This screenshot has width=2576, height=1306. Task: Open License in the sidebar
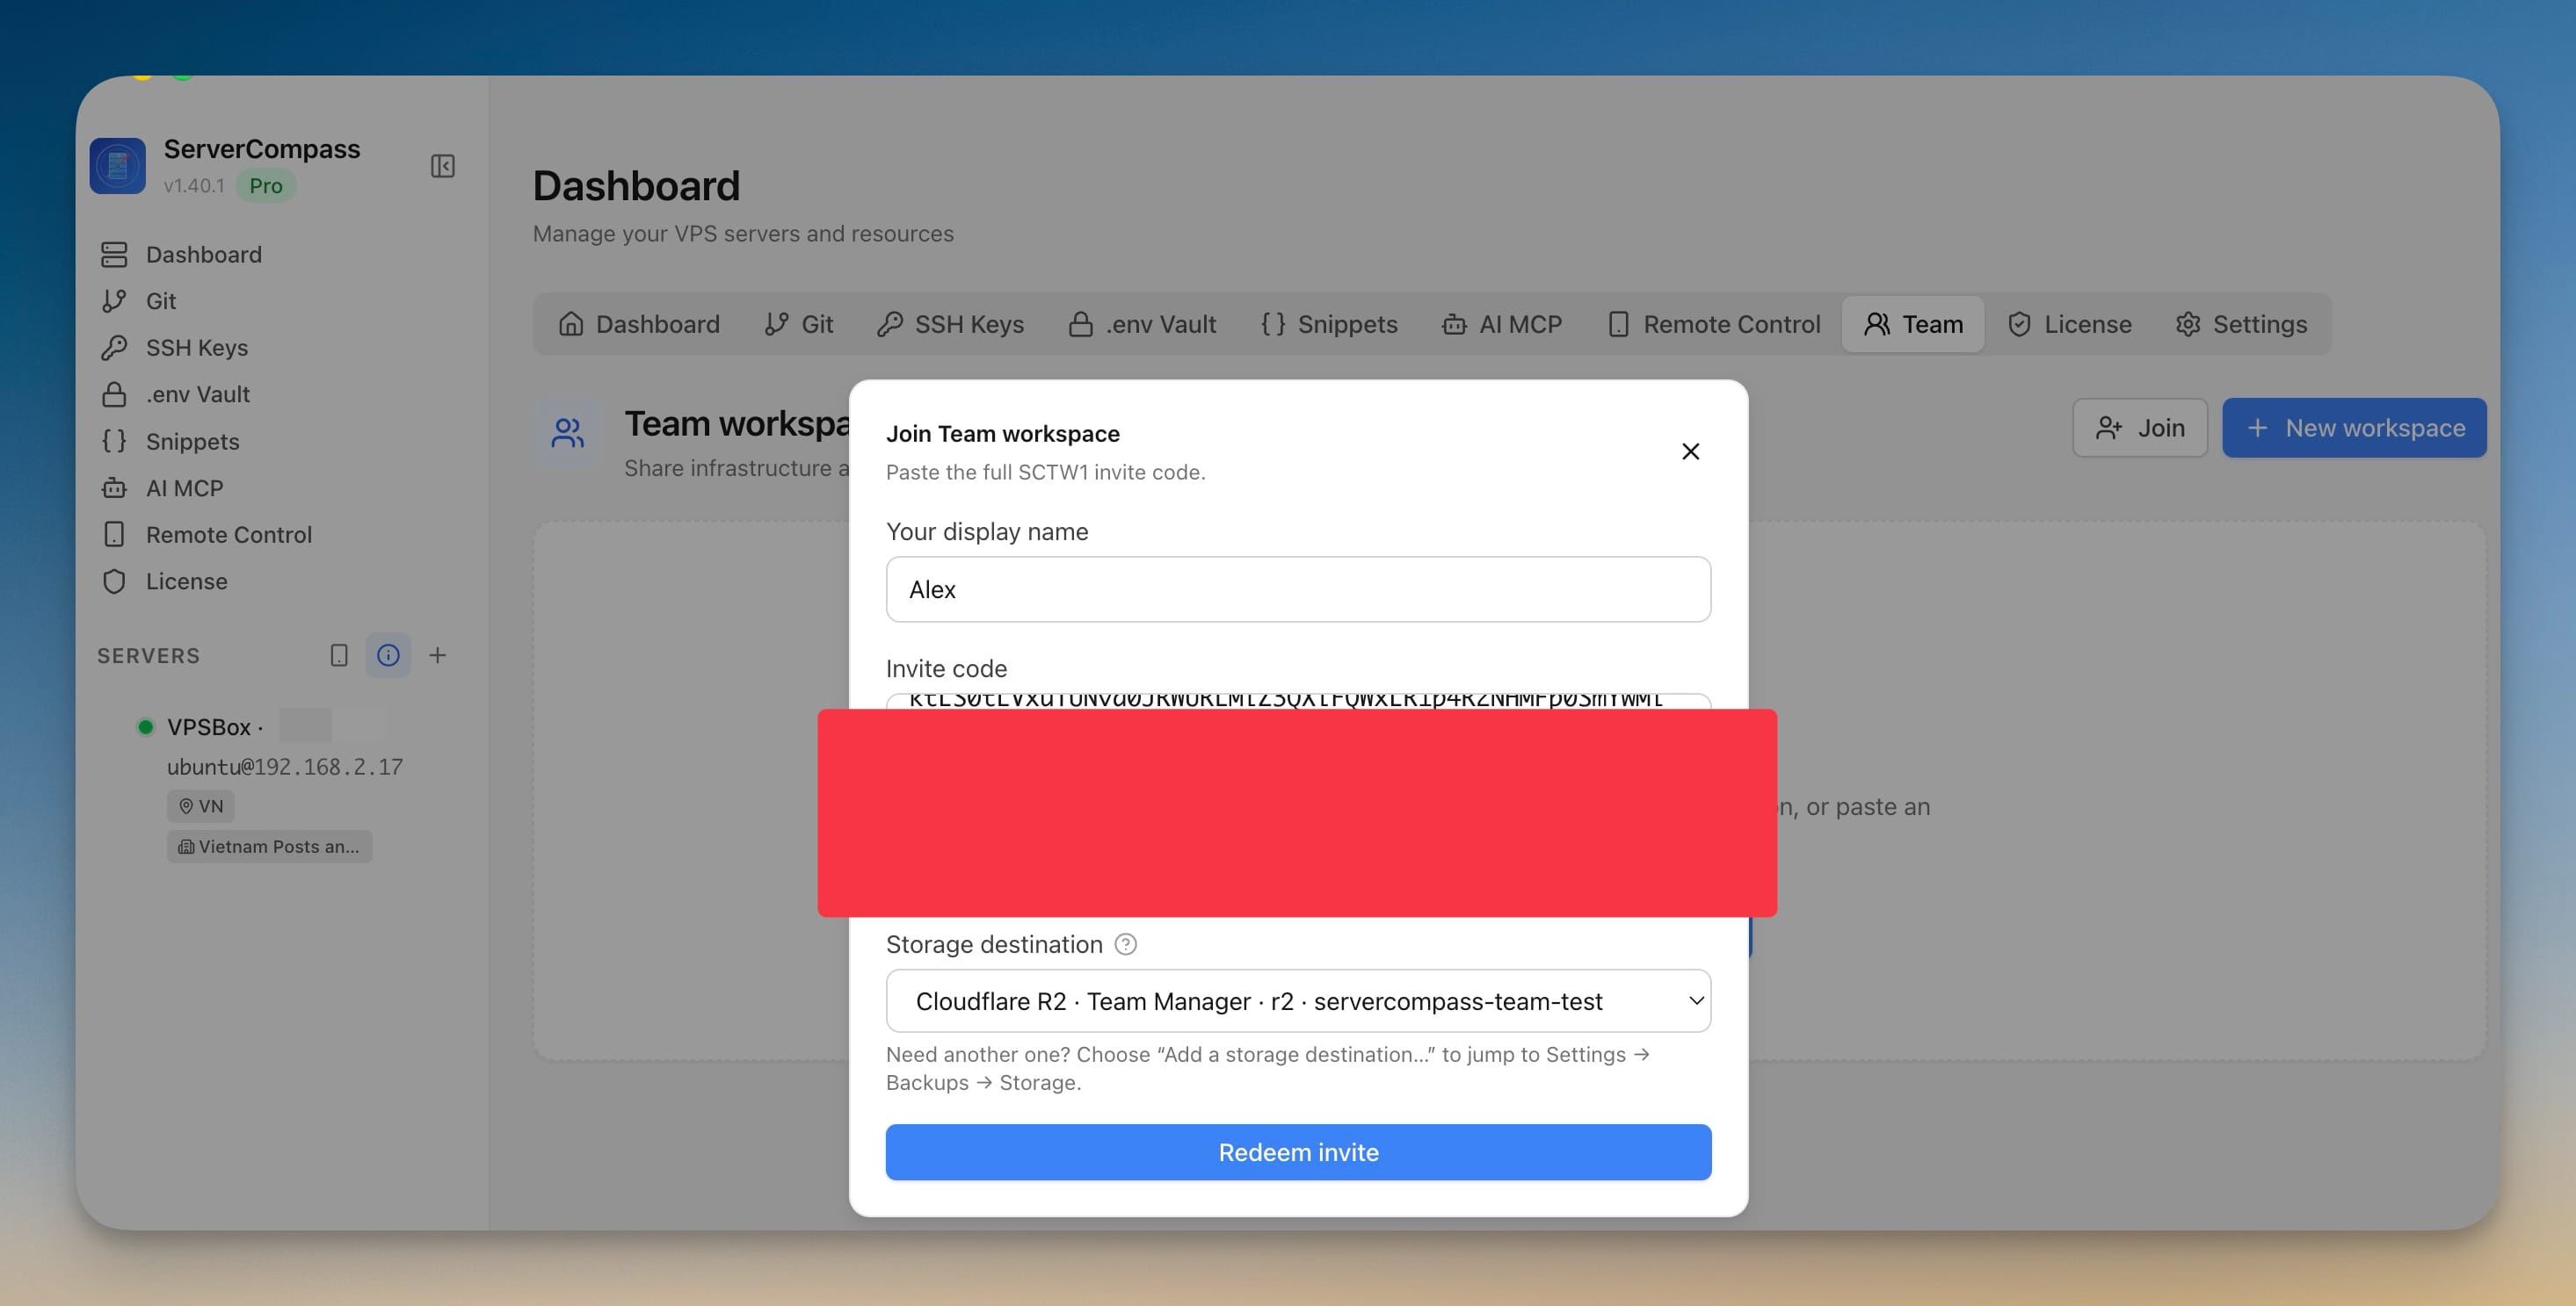tap(164, 581)
